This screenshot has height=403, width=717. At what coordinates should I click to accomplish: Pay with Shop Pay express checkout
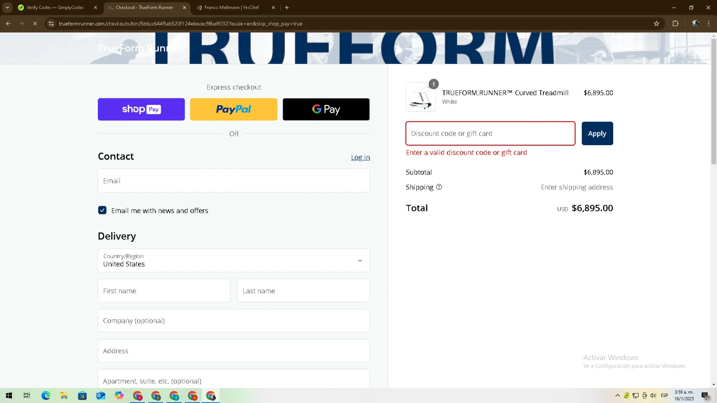pyautogui.click(x=141, y=109)
